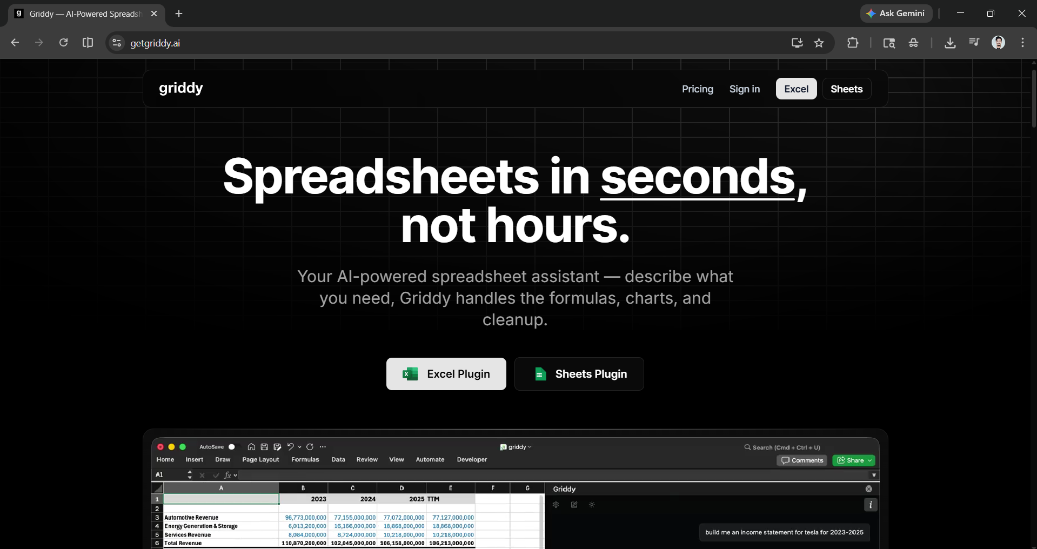Open the tab search icon in the toolbar
The width and height of the screenshot is (1037, 549).
pyautogui.click(x=889, y=43)
